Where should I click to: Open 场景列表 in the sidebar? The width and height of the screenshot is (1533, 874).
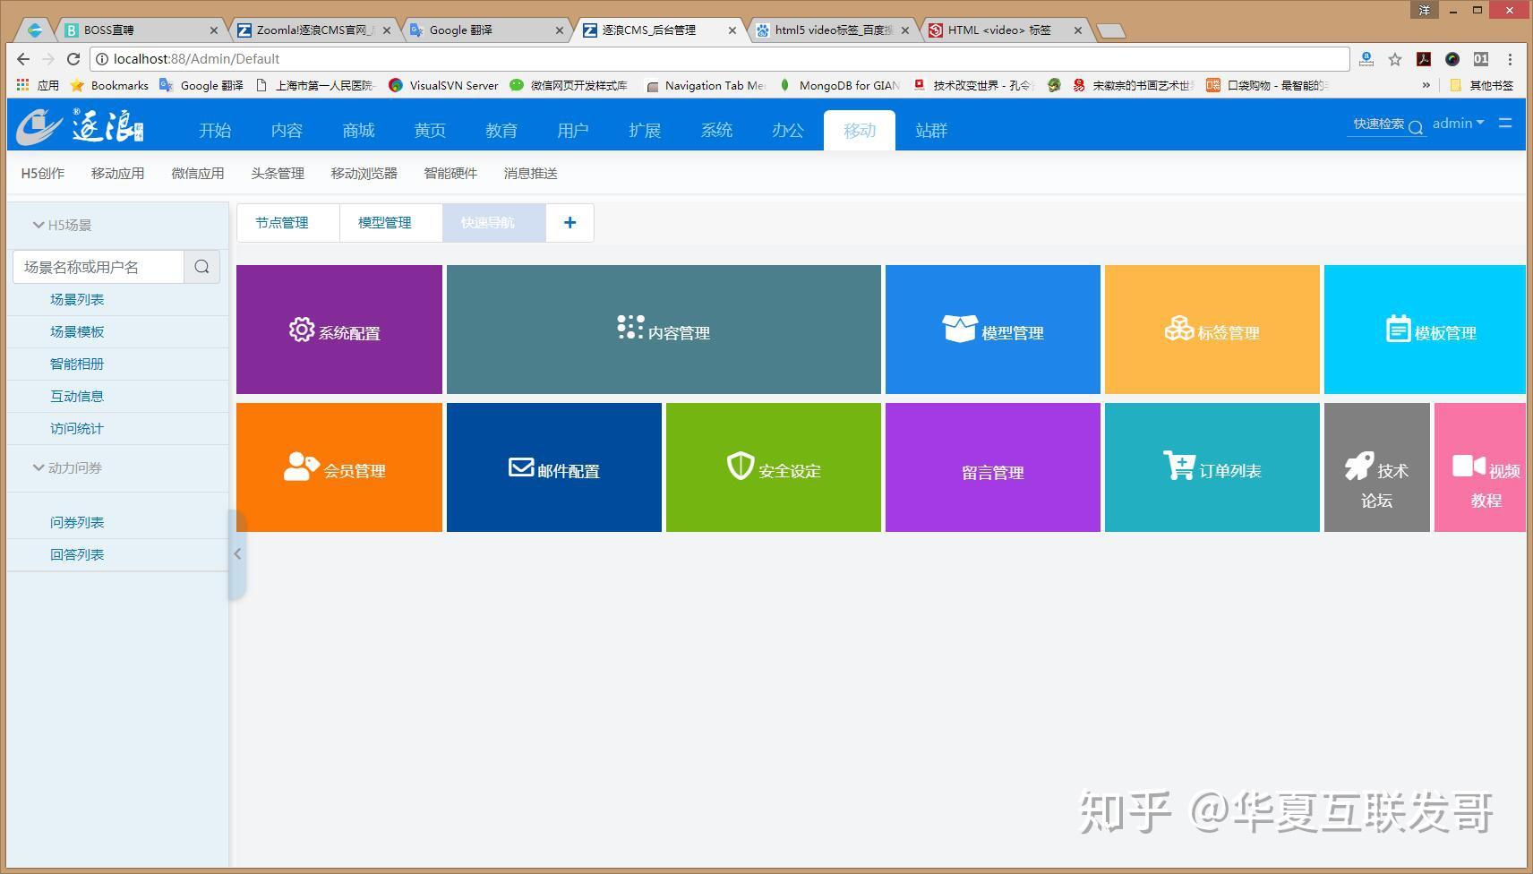point(77,300)
